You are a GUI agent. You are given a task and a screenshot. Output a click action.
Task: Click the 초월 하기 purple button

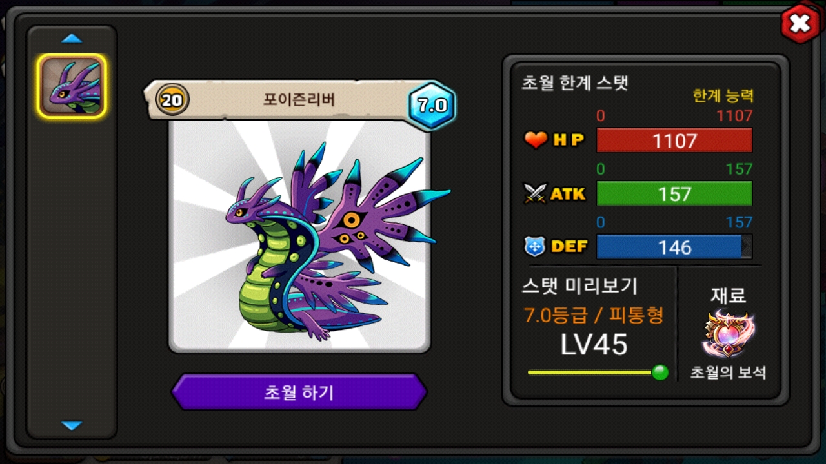[299, 392]
